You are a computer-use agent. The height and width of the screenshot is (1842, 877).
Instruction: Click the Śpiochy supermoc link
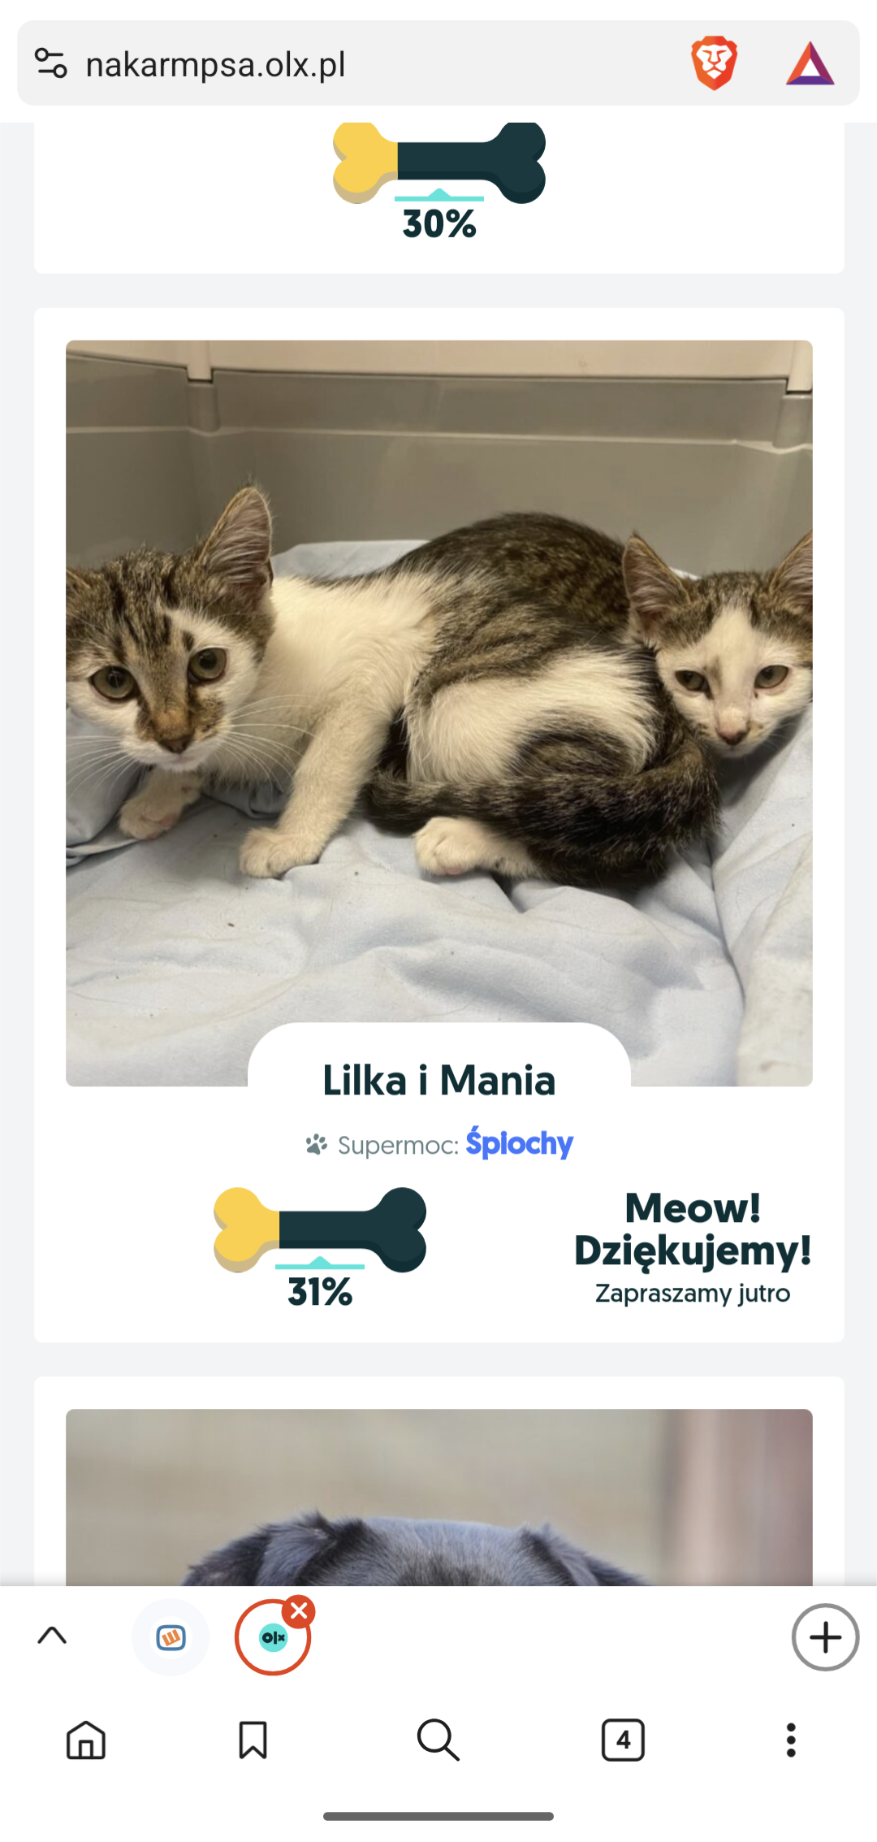520,1144
